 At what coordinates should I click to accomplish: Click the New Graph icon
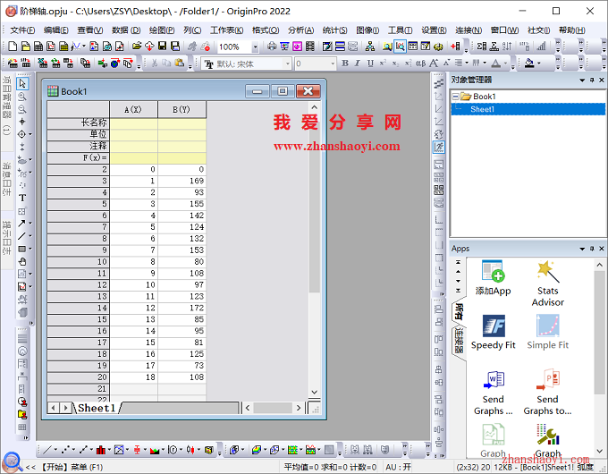coord(51,47)
